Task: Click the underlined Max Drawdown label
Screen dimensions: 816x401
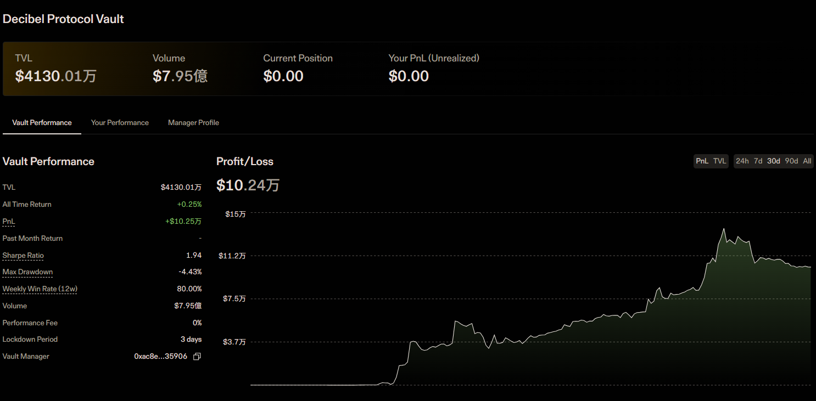Action: click(x=27, y=272)
